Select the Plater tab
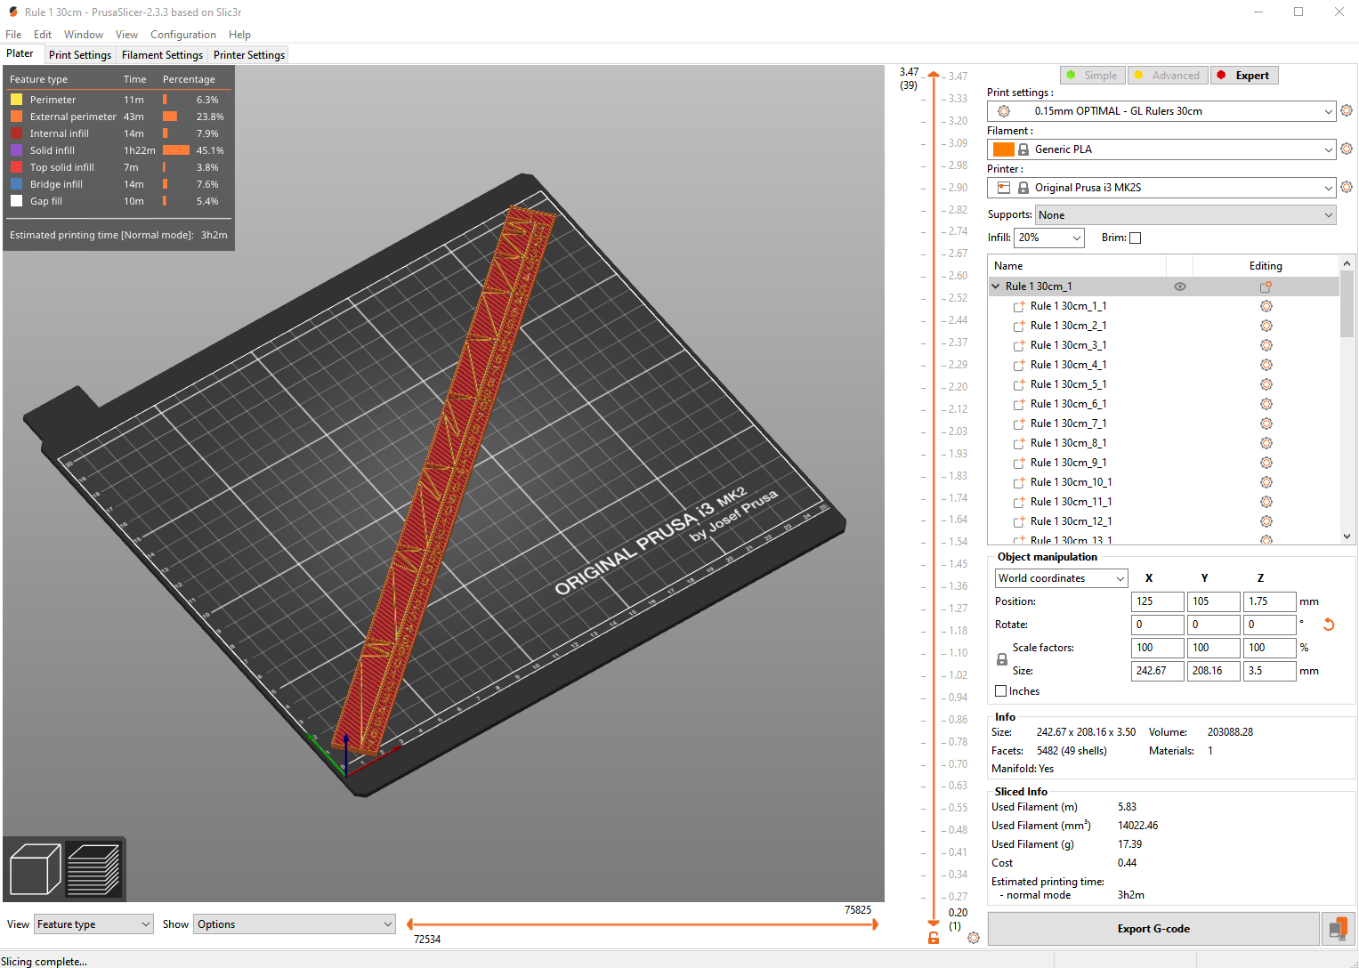 click(20, 53)
